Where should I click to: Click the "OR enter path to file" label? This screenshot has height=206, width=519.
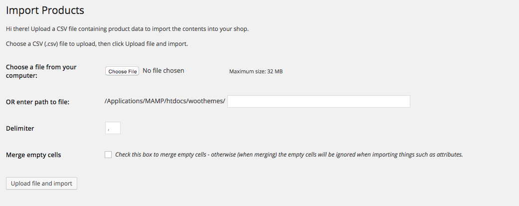pyautogui.click(x=37, y=102)
